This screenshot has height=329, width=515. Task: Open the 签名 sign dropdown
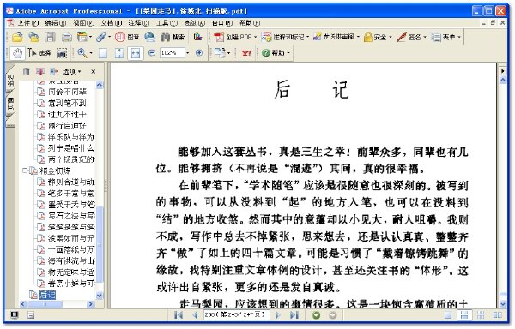click(x=412, y=37)
